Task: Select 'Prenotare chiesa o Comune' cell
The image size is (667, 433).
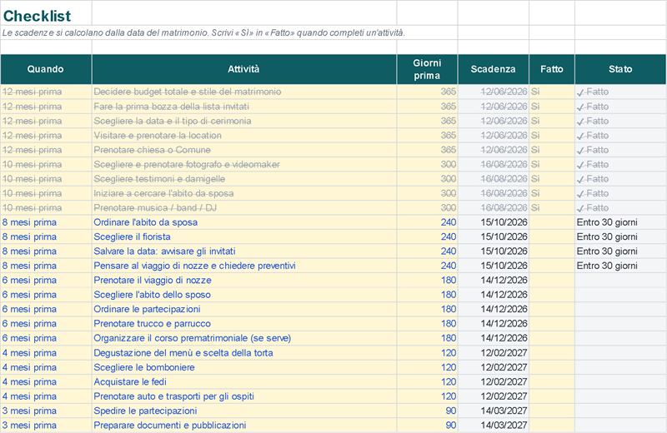Action: (244, 150)
